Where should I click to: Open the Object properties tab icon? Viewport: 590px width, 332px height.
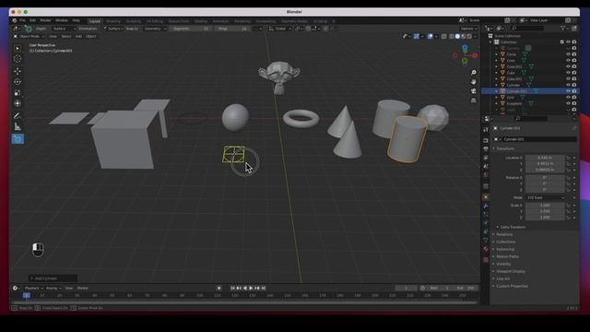[x=486, y=196]
